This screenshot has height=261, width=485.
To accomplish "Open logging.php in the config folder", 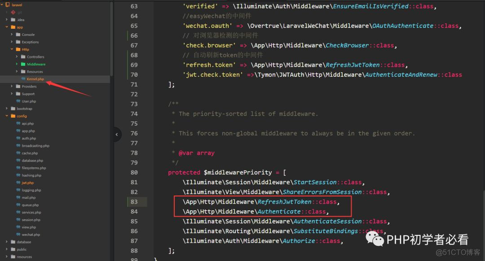I will point(31,190).
